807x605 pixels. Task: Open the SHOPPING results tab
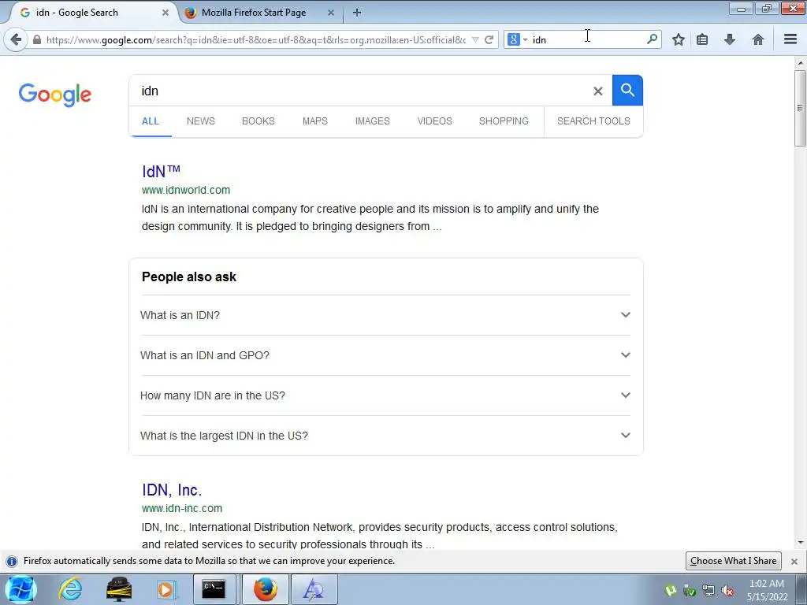pos(504,121)
